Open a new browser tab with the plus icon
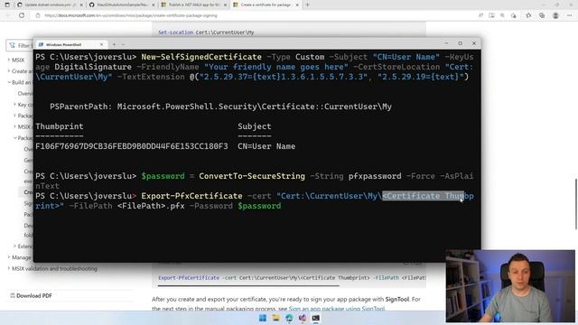The height and width of the screenshot is (325, 578). point(307,5)
